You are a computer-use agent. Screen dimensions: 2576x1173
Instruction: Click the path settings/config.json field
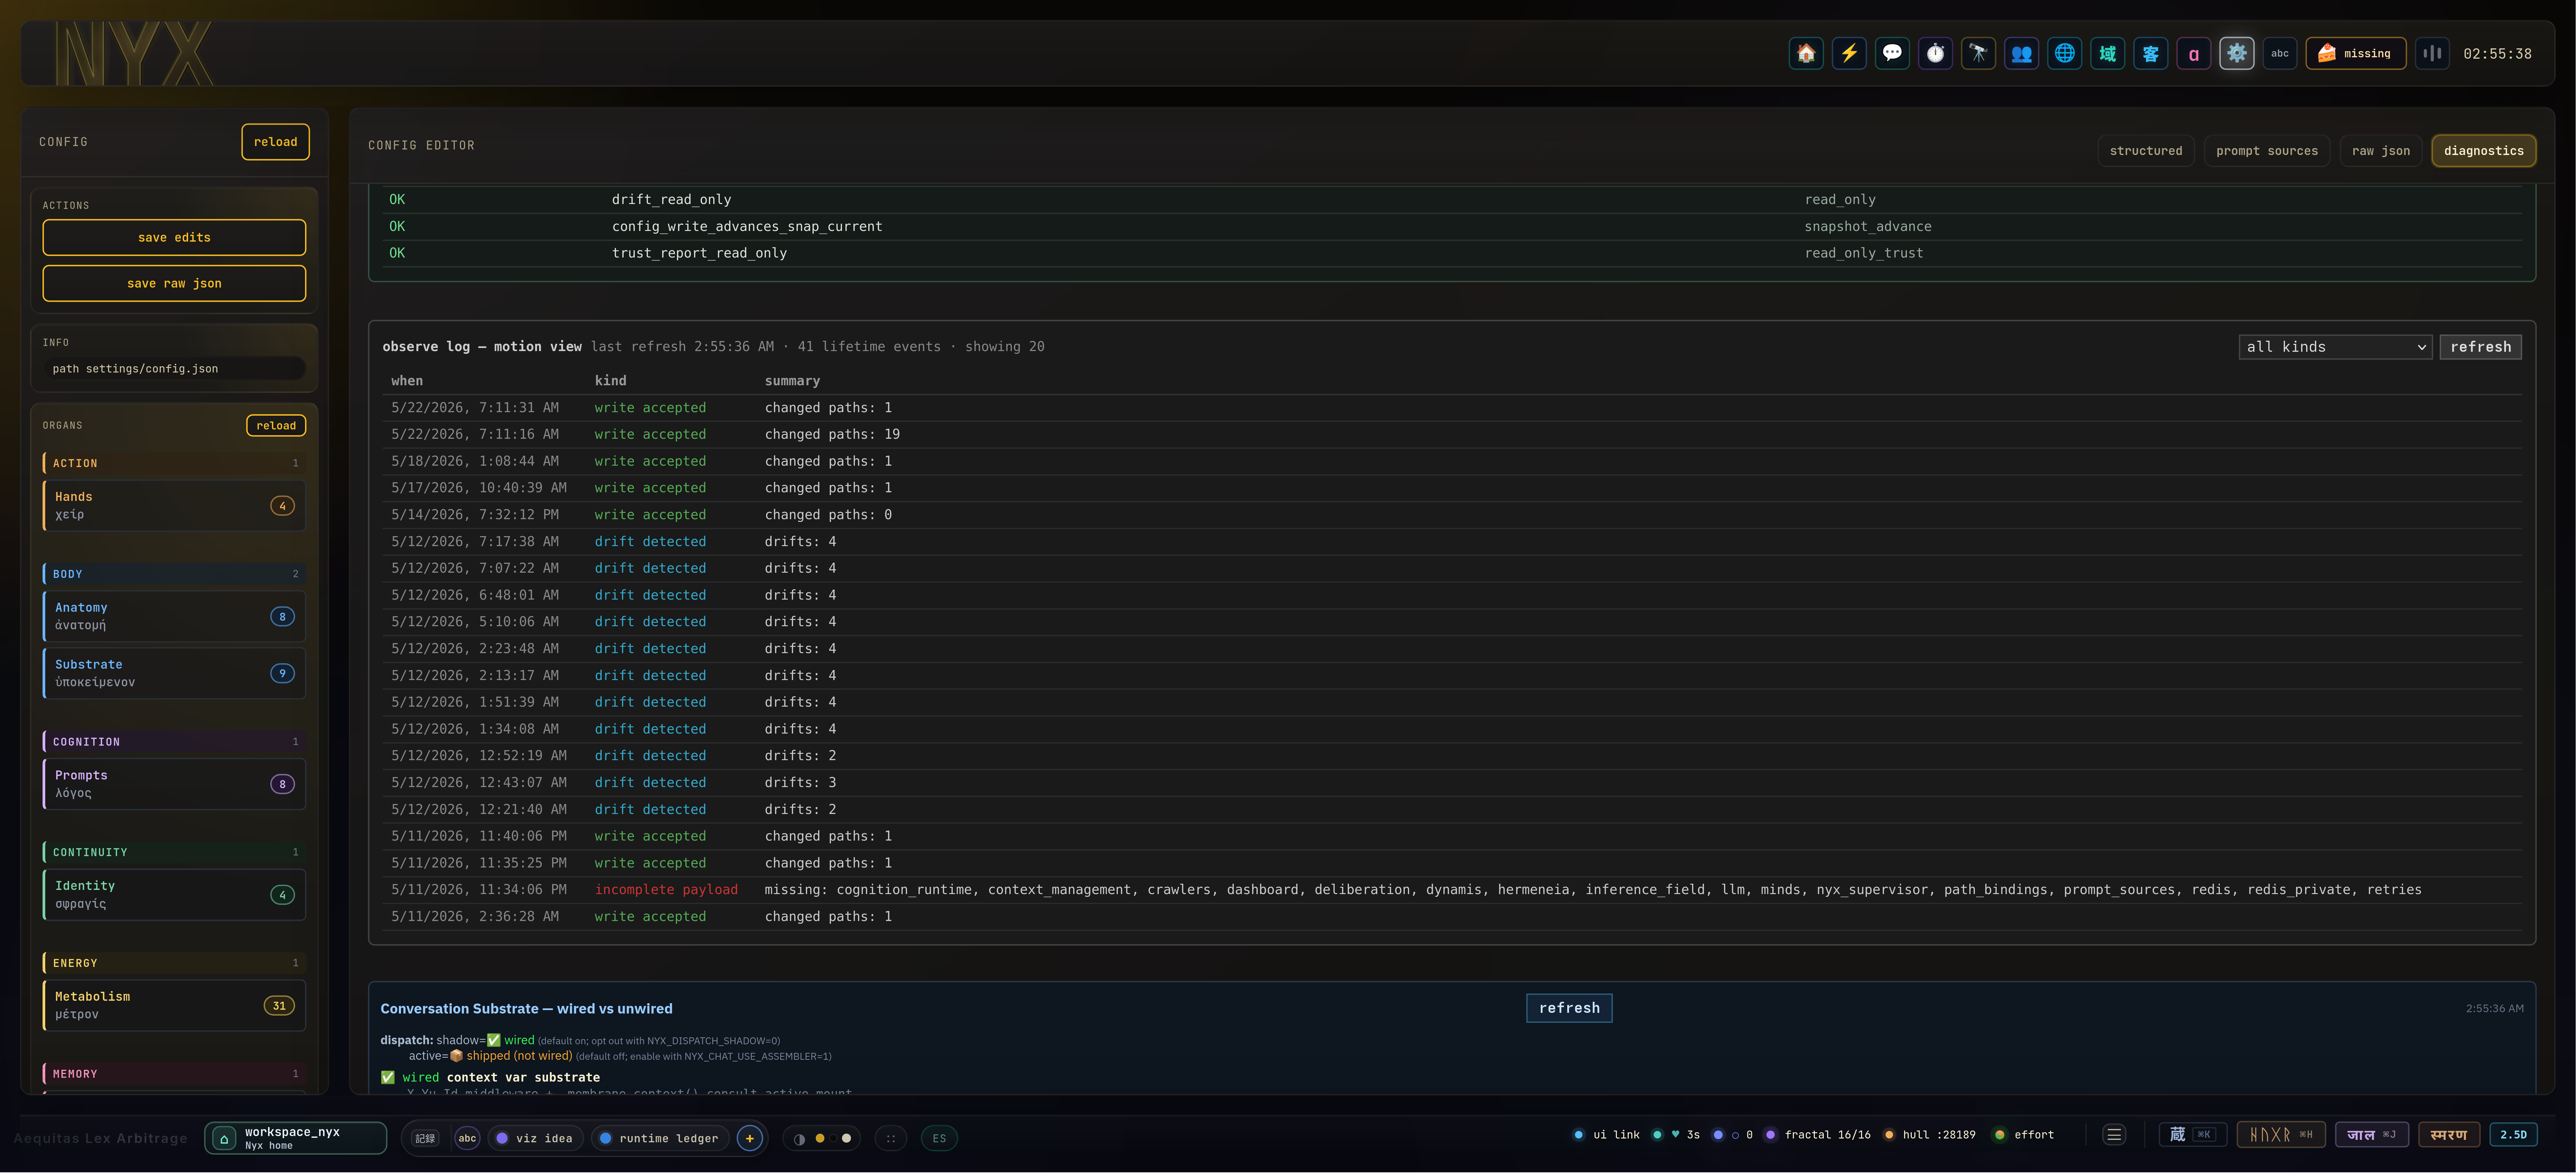[174, 369]
